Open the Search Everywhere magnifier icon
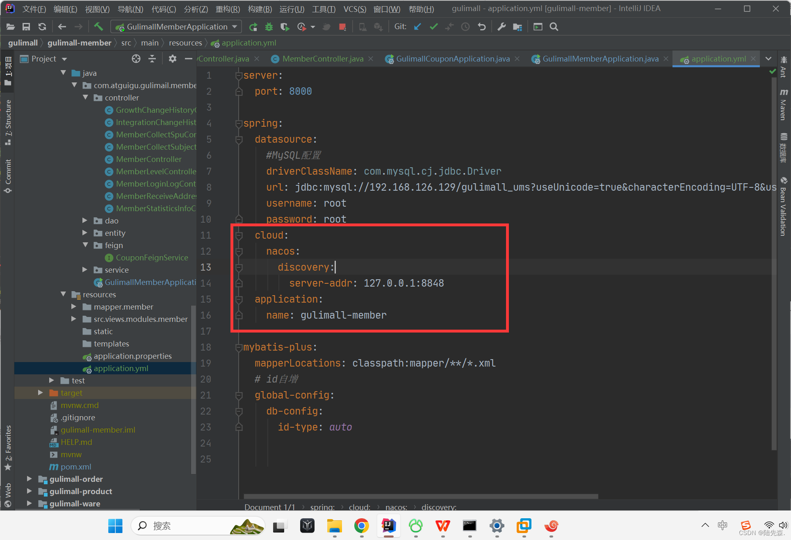This screenshot has height=540, width=791. tap(554, 27)
